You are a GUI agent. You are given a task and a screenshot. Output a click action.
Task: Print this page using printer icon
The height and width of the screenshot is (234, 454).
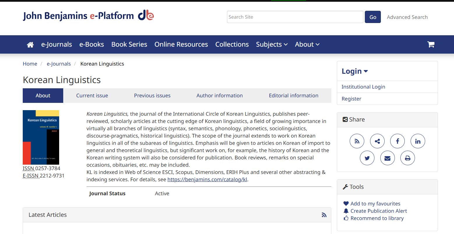pos(408,158)
